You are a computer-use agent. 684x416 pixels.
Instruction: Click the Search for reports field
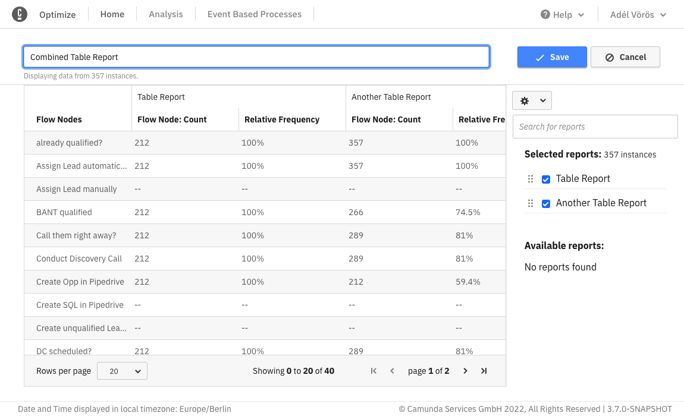(595, 127)
